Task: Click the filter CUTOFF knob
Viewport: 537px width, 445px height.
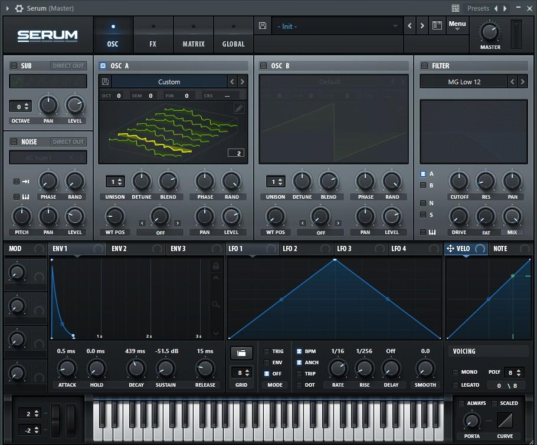Action: pyautogui.click(x=459, y=180)
